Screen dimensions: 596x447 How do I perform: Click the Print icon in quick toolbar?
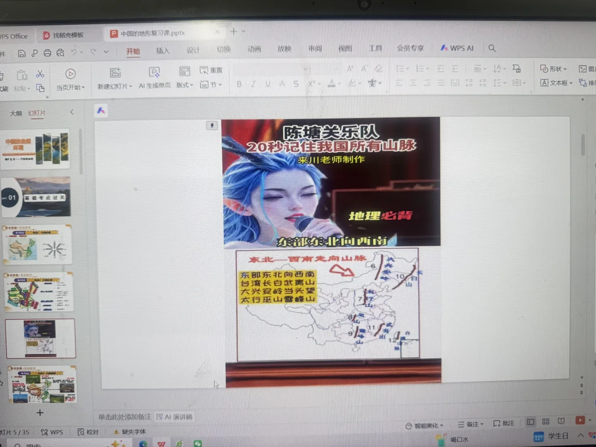(x=47, y=53)
